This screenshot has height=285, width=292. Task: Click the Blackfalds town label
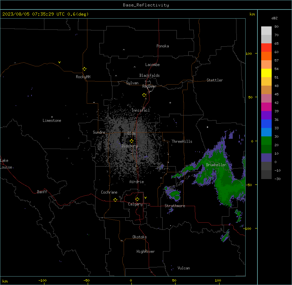pos(149,75)
